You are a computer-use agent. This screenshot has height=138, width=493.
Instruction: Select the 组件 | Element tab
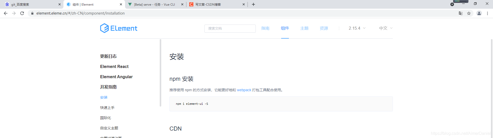pyautogui.click(x=94, y=4)
